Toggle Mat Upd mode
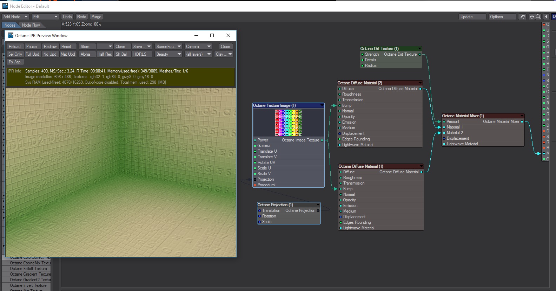The height and width of the screenshot is (291, 556). (68, 54)
